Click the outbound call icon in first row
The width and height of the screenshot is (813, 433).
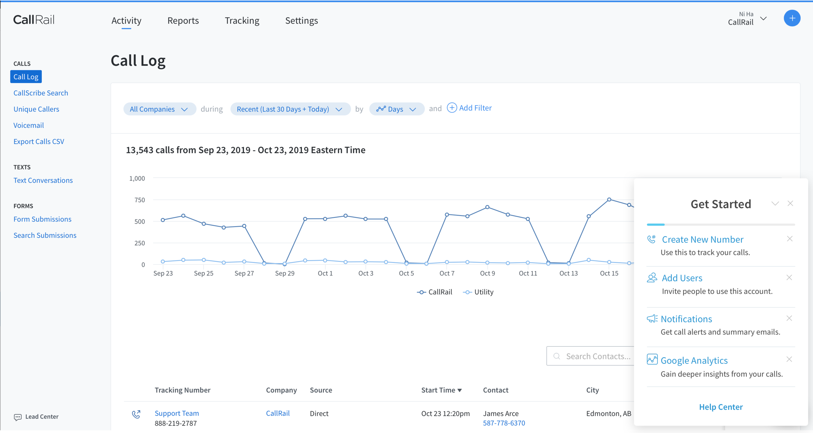point(136,414)
